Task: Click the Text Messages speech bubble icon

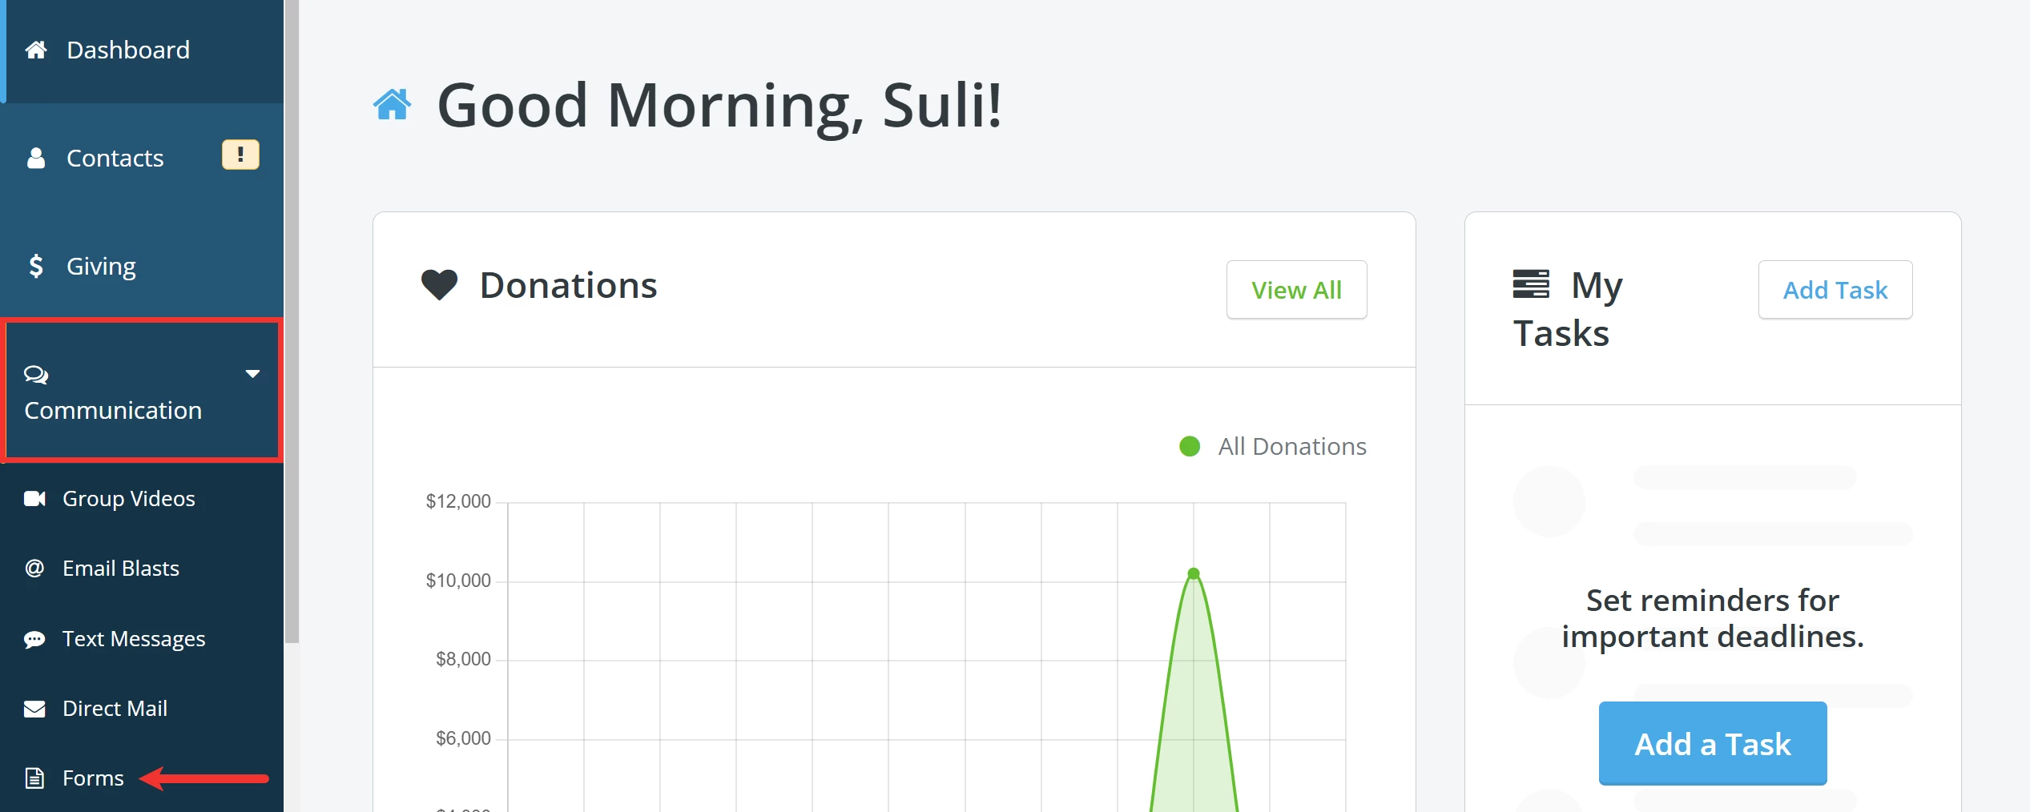Action: tap(34, 639)
